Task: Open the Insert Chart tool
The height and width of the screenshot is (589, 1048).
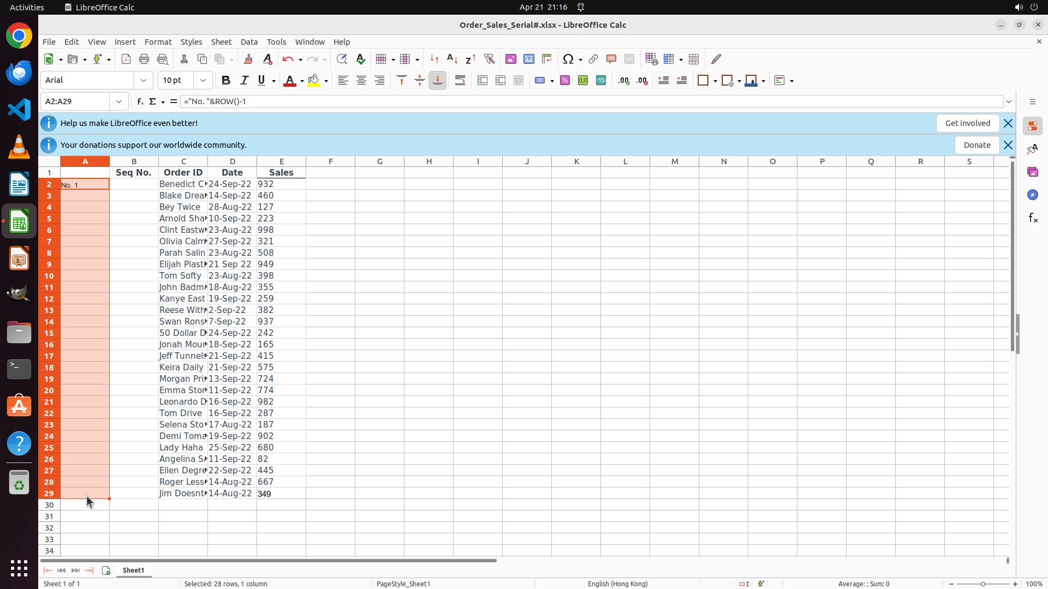Action: coord(528,59)
